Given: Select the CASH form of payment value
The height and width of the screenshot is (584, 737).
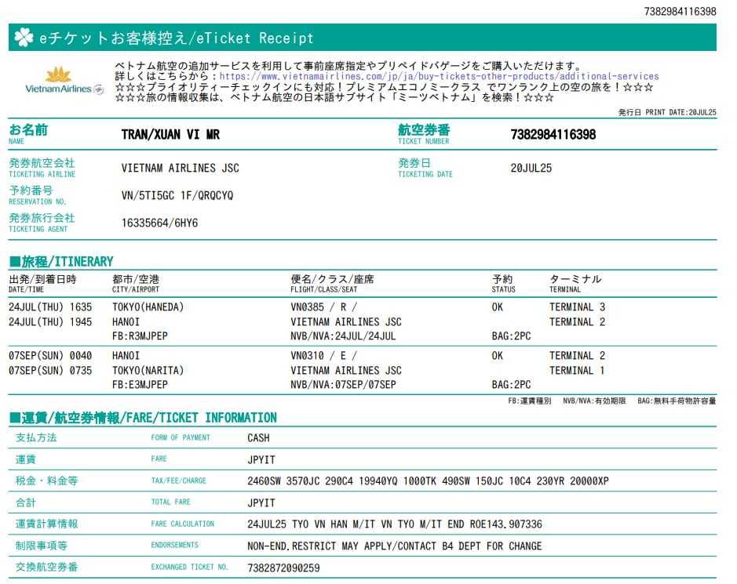Looking at the screenshot, I should [x=258, y=438].
